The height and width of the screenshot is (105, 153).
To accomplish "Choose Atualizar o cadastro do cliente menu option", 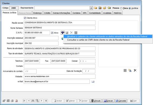I will coord(108,37).
